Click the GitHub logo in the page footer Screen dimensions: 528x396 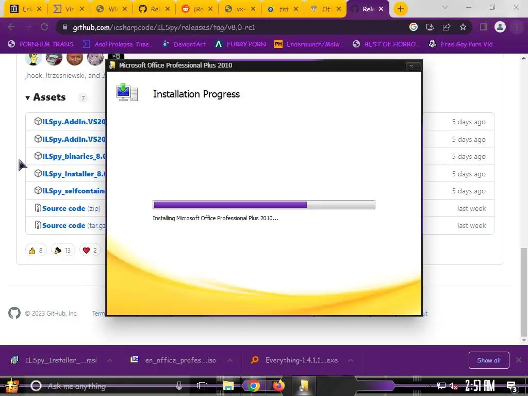click(14, 313)
